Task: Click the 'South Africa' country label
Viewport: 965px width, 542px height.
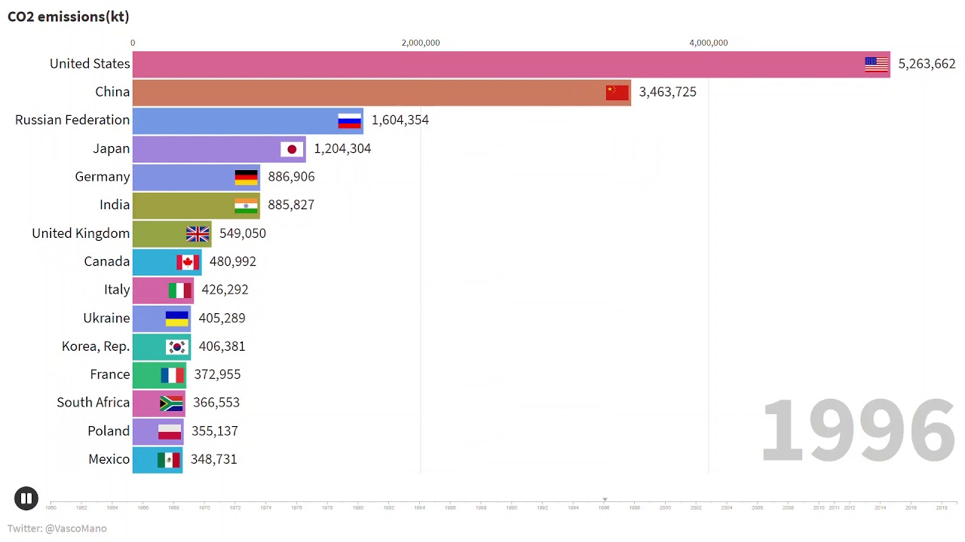Action: [x=93, y=402]
